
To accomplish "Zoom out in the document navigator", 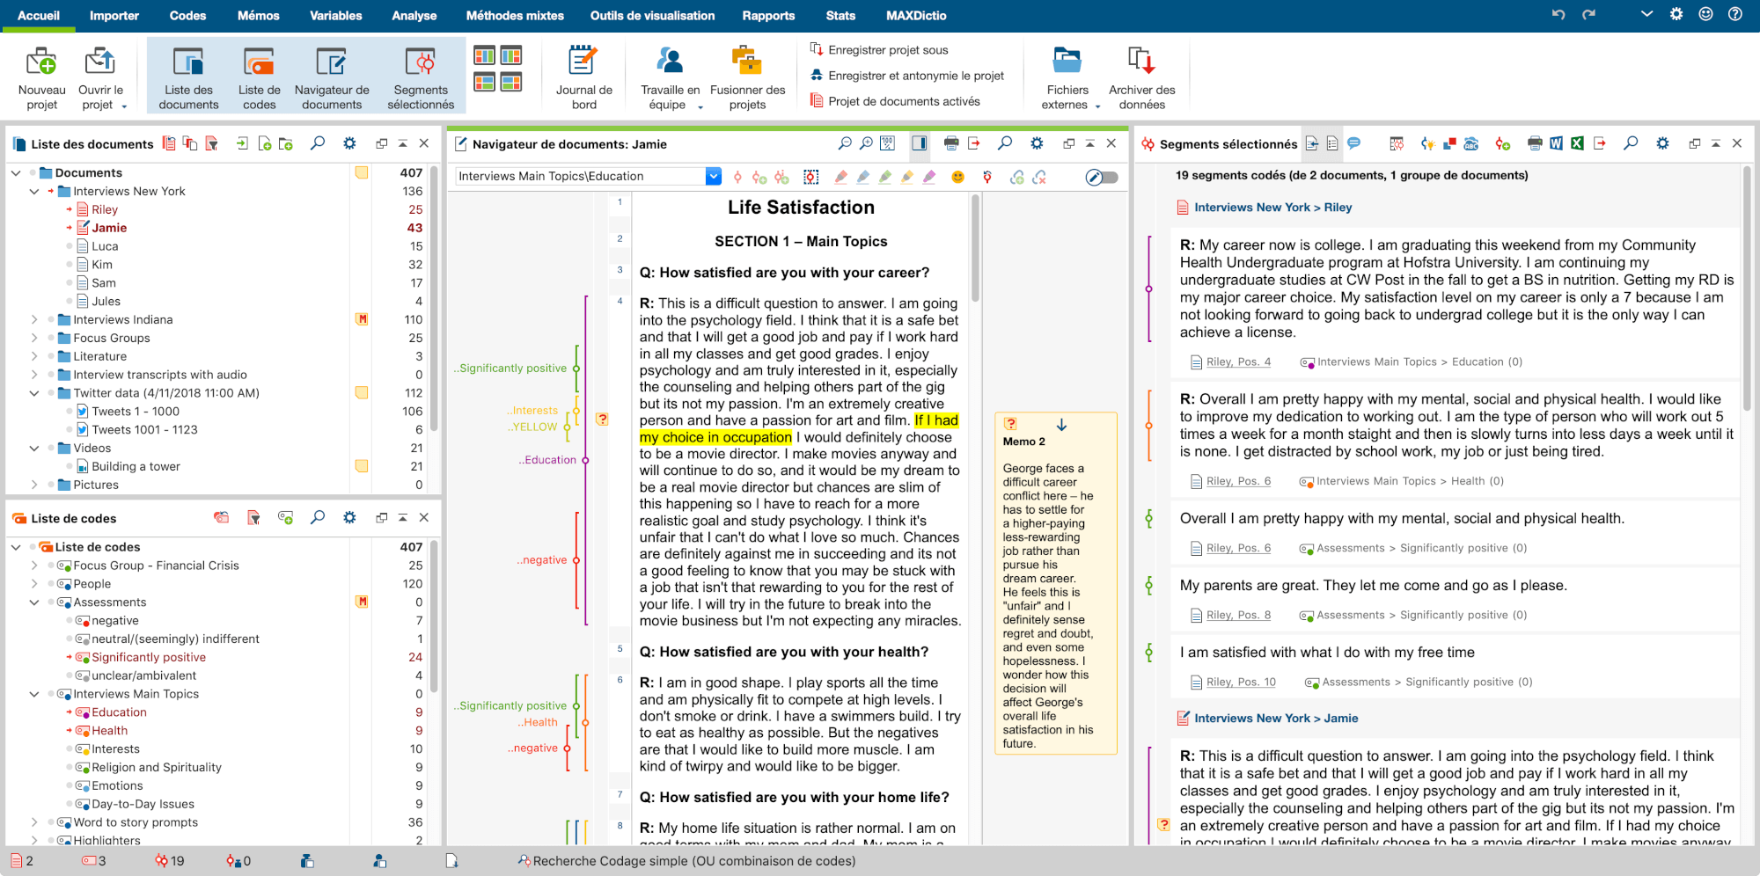I will (845, 143).
